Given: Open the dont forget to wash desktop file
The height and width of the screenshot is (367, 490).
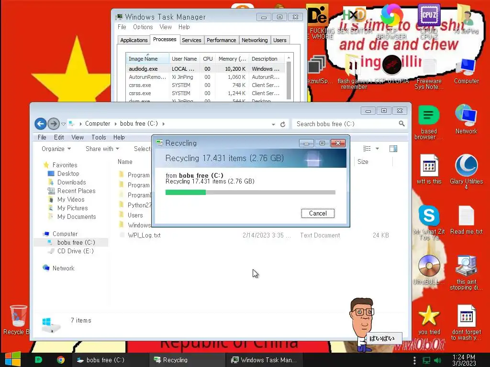Looking at the screenshot, I should [466, 323].
